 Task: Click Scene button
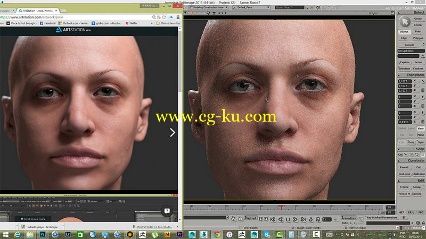pyautogui.click(x=418, y=62)
